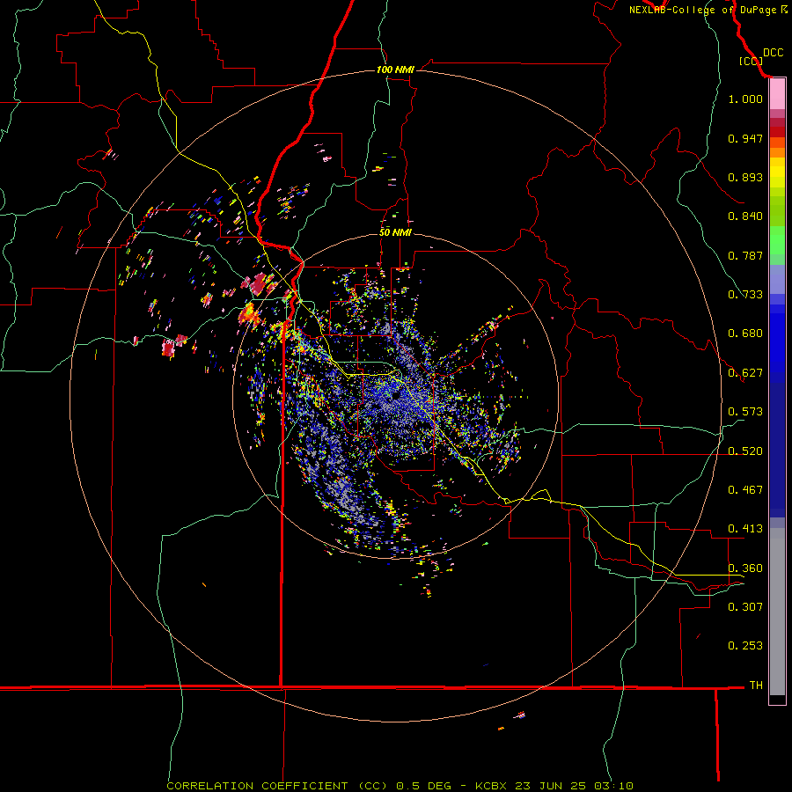Image resolution: width=792 pixels, height=792 pixels.
Task: Pick the bright green color scale swatch
Action: tap(777, 240)
